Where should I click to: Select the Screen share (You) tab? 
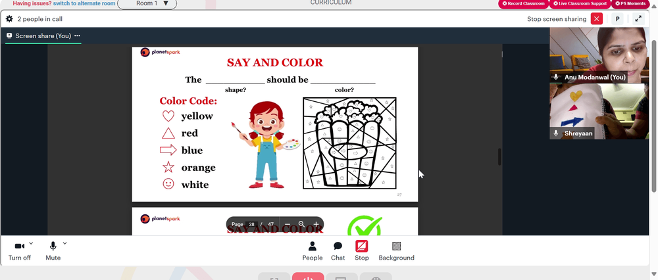(x=43, y=36)
